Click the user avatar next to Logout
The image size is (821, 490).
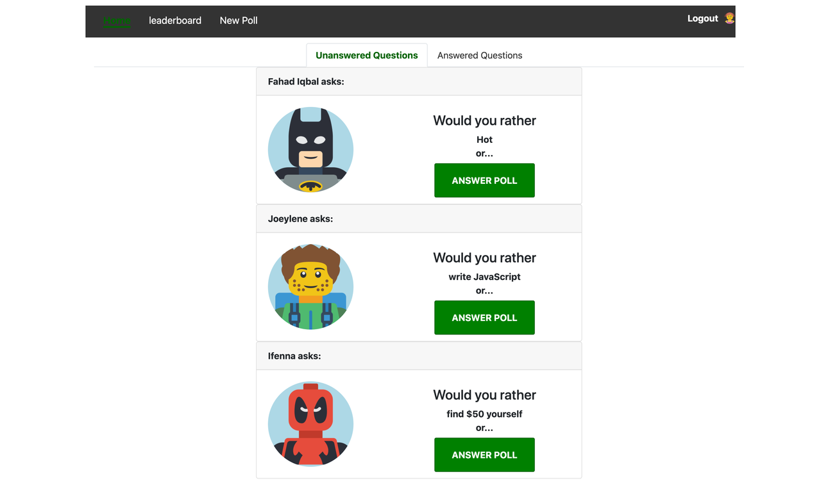pyautogui.click(x=729, y=18)
